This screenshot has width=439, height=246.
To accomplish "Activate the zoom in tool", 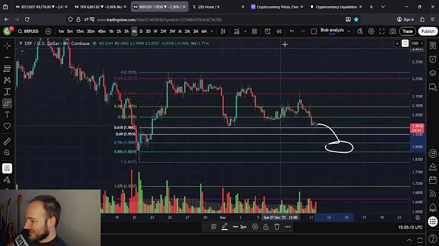I will pyautogui.click(x=7, y=153).
